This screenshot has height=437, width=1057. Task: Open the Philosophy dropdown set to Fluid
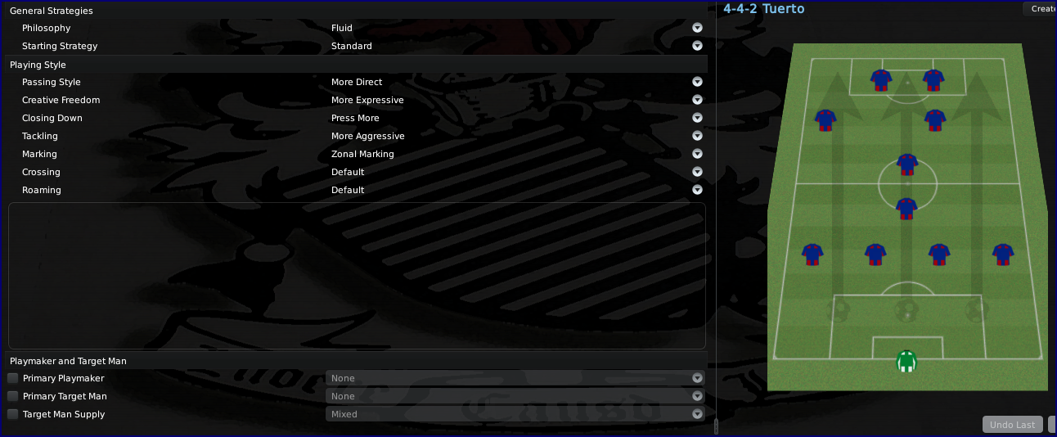point(697,28)
